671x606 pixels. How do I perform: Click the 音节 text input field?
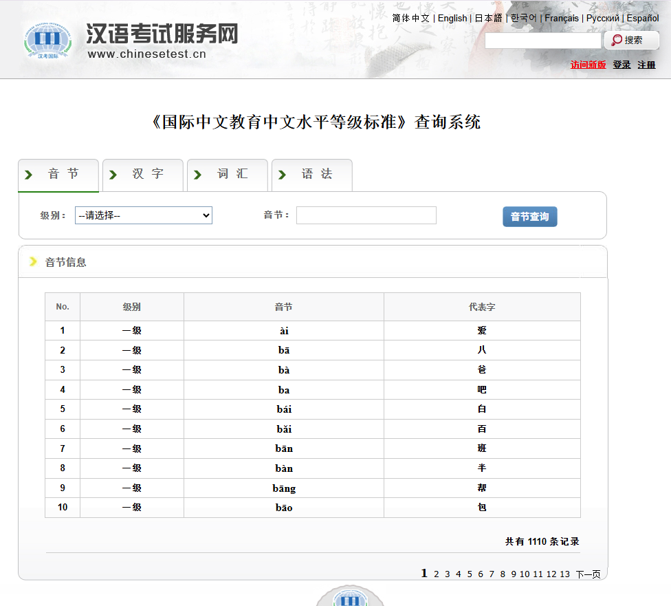click(366, 215)
